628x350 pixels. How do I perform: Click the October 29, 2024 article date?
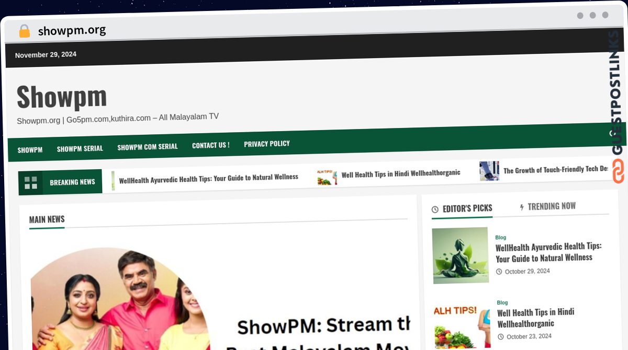[528, 271]
